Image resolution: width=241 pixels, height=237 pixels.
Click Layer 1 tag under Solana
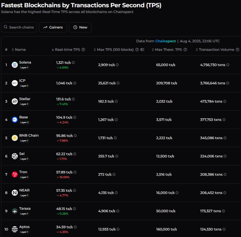[24, 67]
